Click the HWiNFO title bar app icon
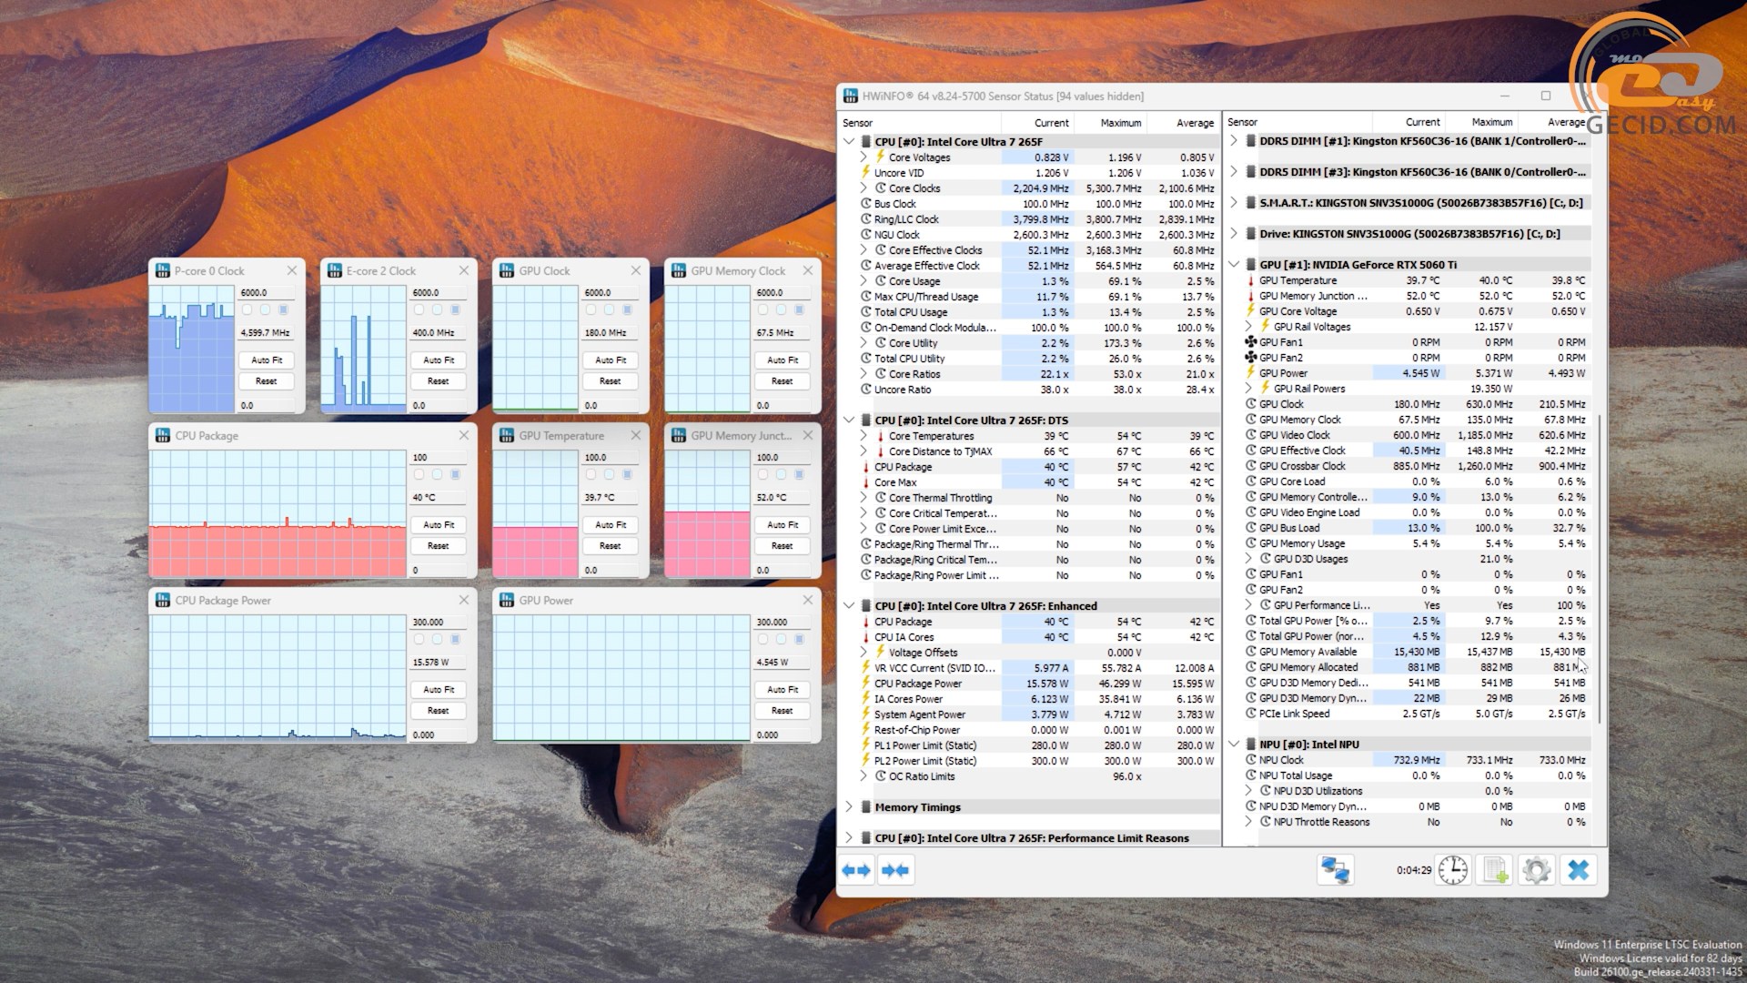Image resolution: width=1747 pixels, height=983 pixels. 851,96
